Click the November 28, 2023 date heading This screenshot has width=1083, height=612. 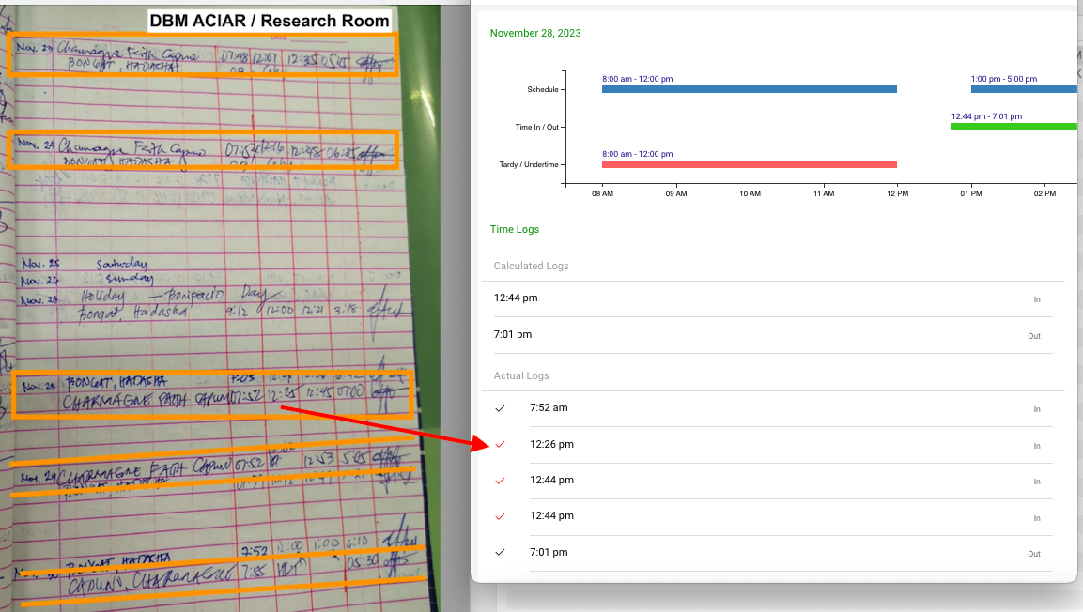pos(535,33)
